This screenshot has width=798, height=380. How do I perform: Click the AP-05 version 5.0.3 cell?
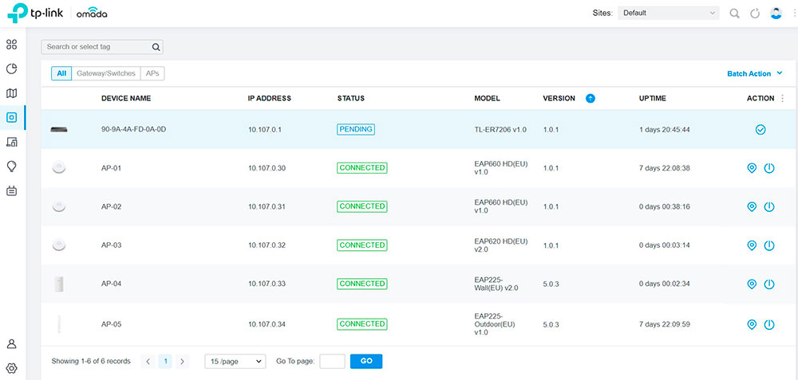tap(551, 324)
